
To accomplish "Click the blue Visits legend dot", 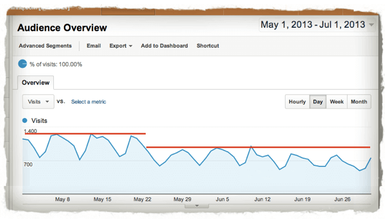I will click(x=24, y=120).
